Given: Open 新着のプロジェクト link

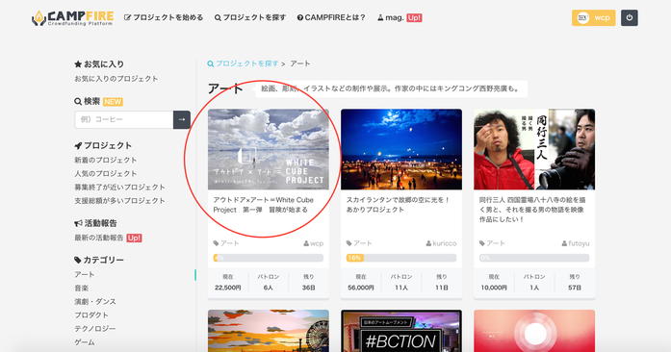Looking at the screenshot, I should pos(105,160).
